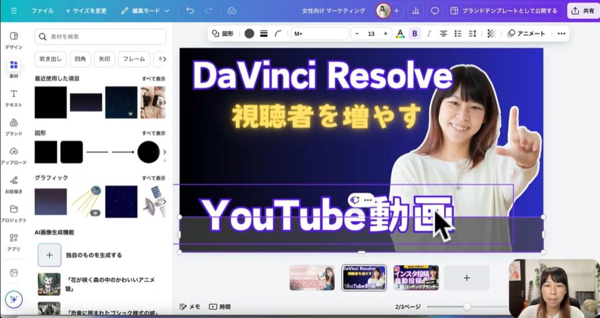This screenshot has height=318, width=600.
Task: Click the undo arrow in top bar
Action: pos(190,11)
